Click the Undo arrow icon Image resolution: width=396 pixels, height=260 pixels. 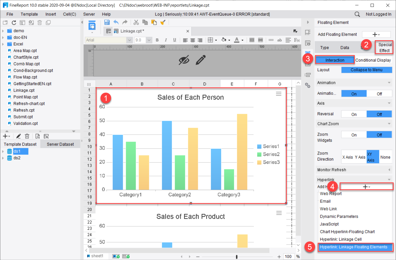(116, 22)
